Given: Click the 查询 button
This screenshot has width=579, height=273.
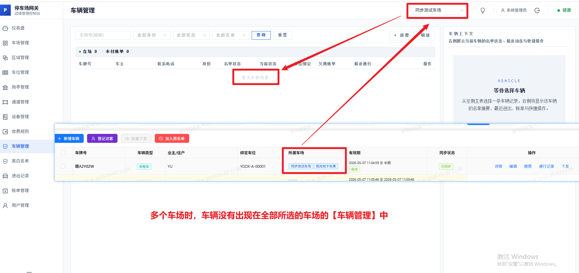Looking at the screenshot, I should pyautogui.click(x=261, y=35).
